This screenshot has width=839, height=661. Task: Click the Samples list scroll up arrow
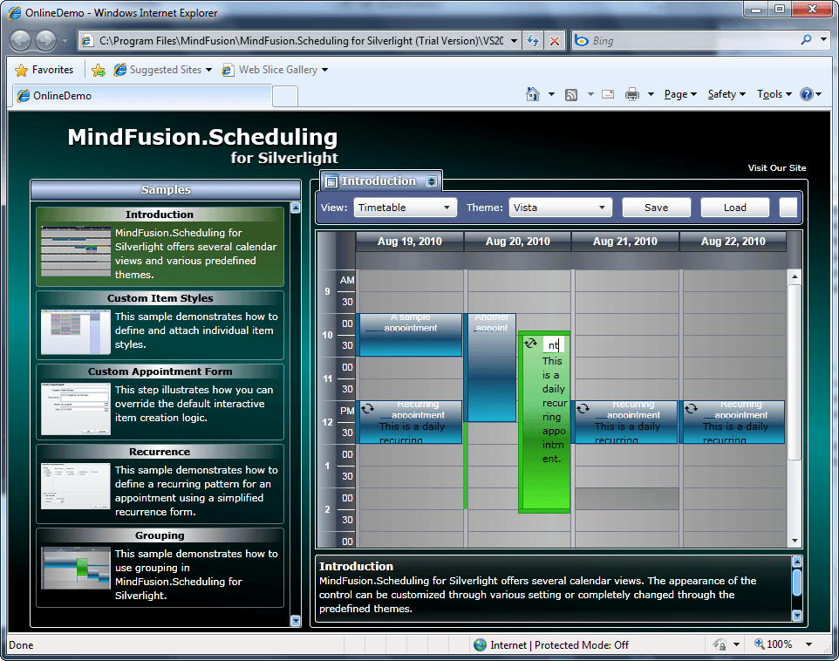click(296, 208)
